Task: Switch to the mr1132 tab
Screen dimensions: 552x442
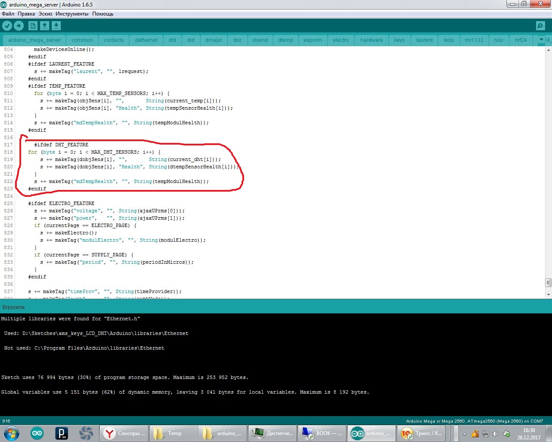Action: tap(474, 40)
